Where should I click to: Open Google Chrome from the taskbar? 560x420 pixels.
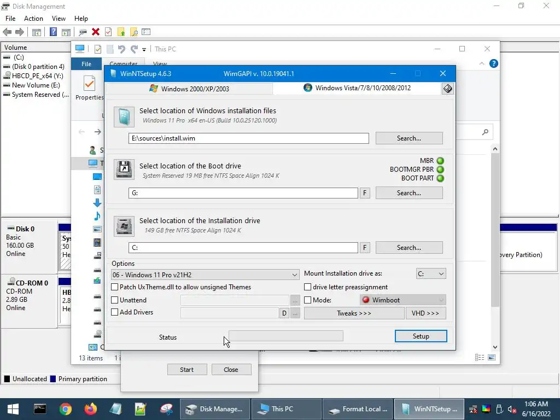coord(66,409)
